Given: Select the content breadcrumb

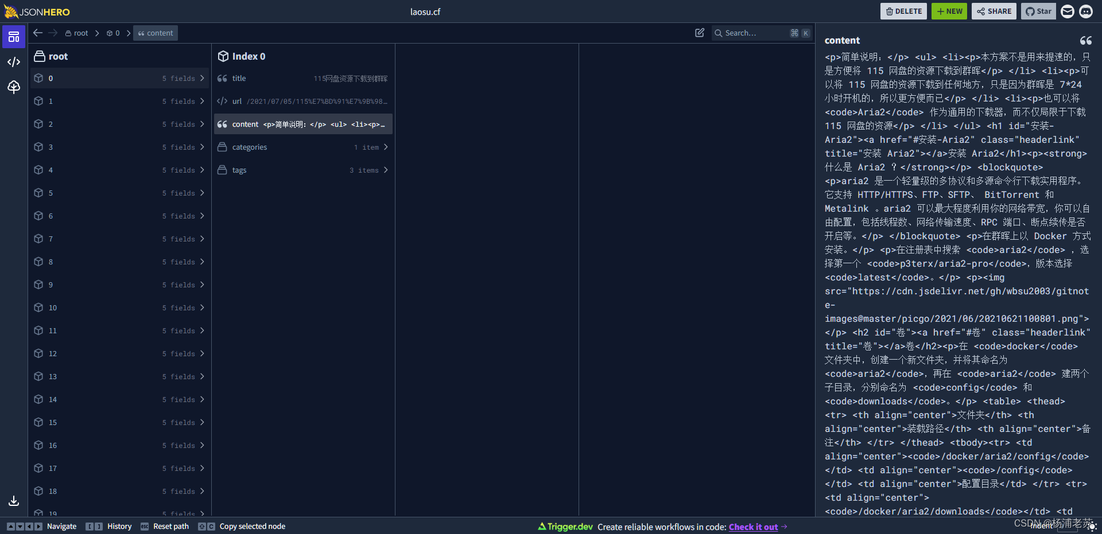Looking at the screenshot, I should click(156, 33).
